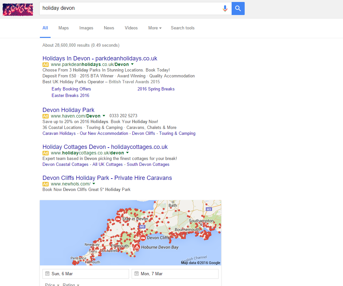Switch to the Maps tab
The image size is (343, 286).
pos(63,28)
